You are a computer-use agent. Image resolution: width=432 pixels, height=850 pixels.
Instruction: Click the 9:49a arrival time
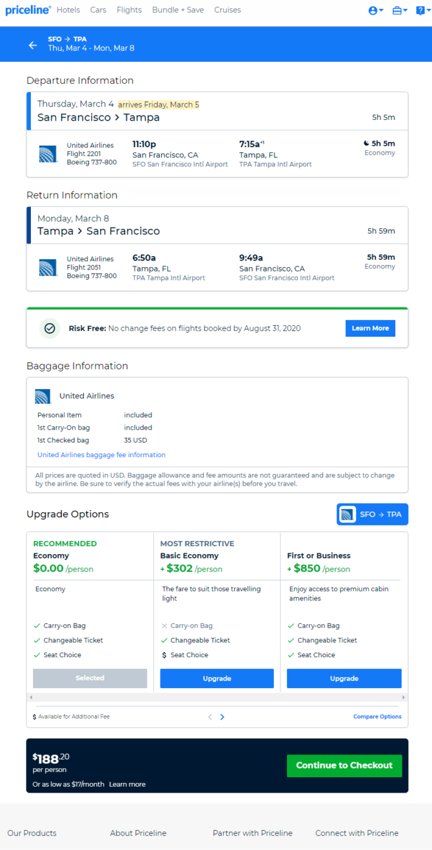pos(251,257)
